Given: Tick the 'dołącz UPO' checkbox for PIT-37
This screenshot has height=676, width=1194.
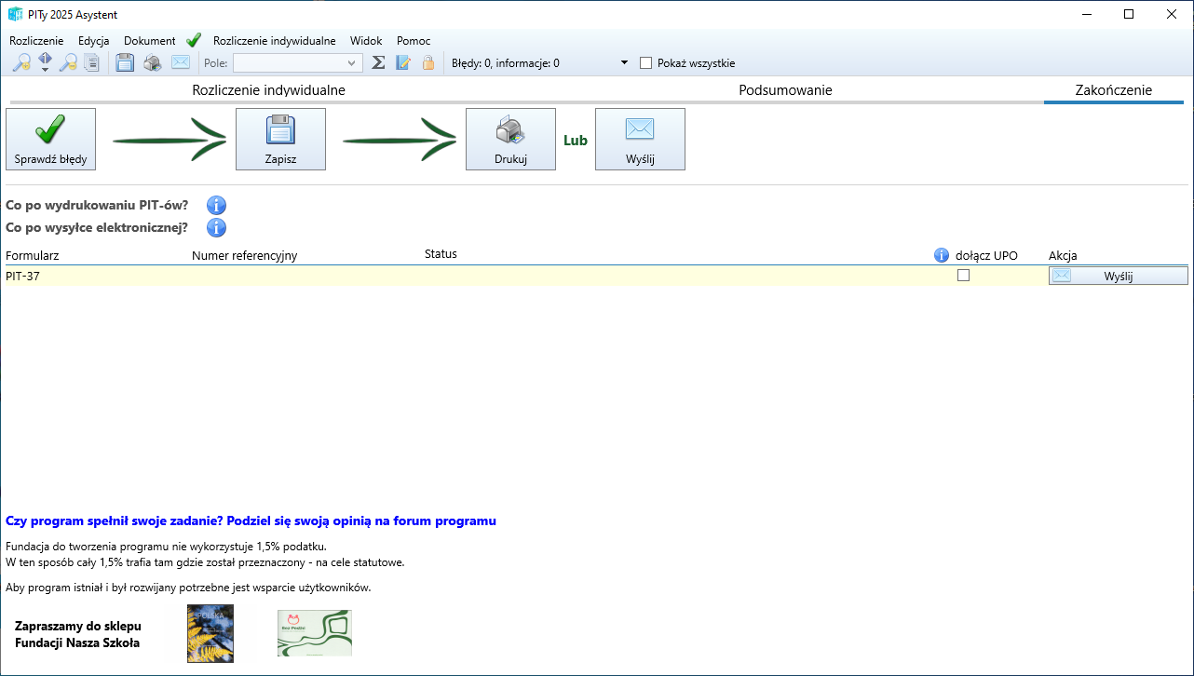Looking at the screenshot, I should (x=963, y=276).
